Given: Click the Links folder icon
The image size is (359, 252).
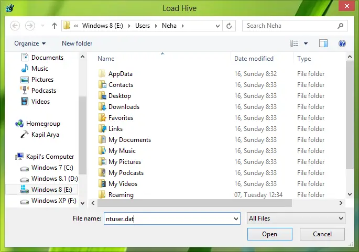Looking at the screenshot, I should click(x=102, y=129).
